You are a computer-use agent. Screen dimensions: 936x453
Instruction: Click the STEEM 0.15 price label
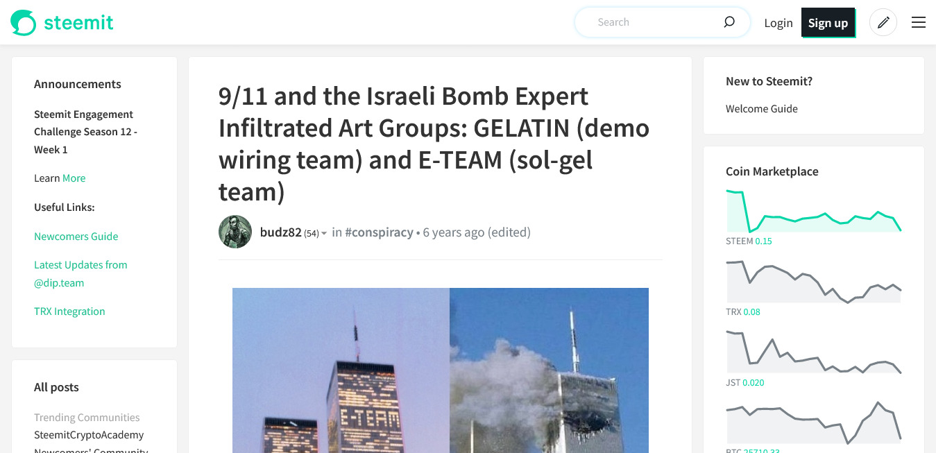749,241
